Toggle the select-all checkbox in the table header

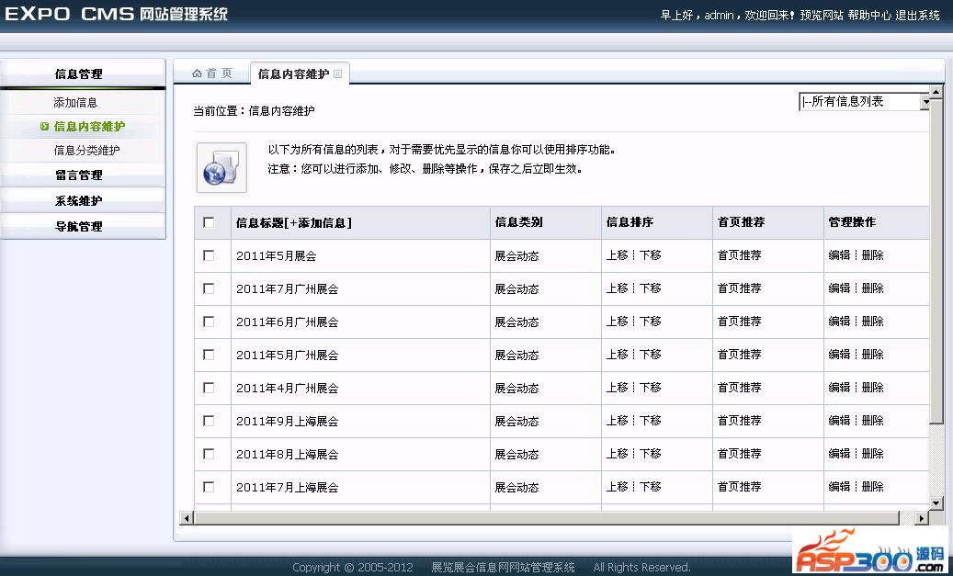(209, 222)
